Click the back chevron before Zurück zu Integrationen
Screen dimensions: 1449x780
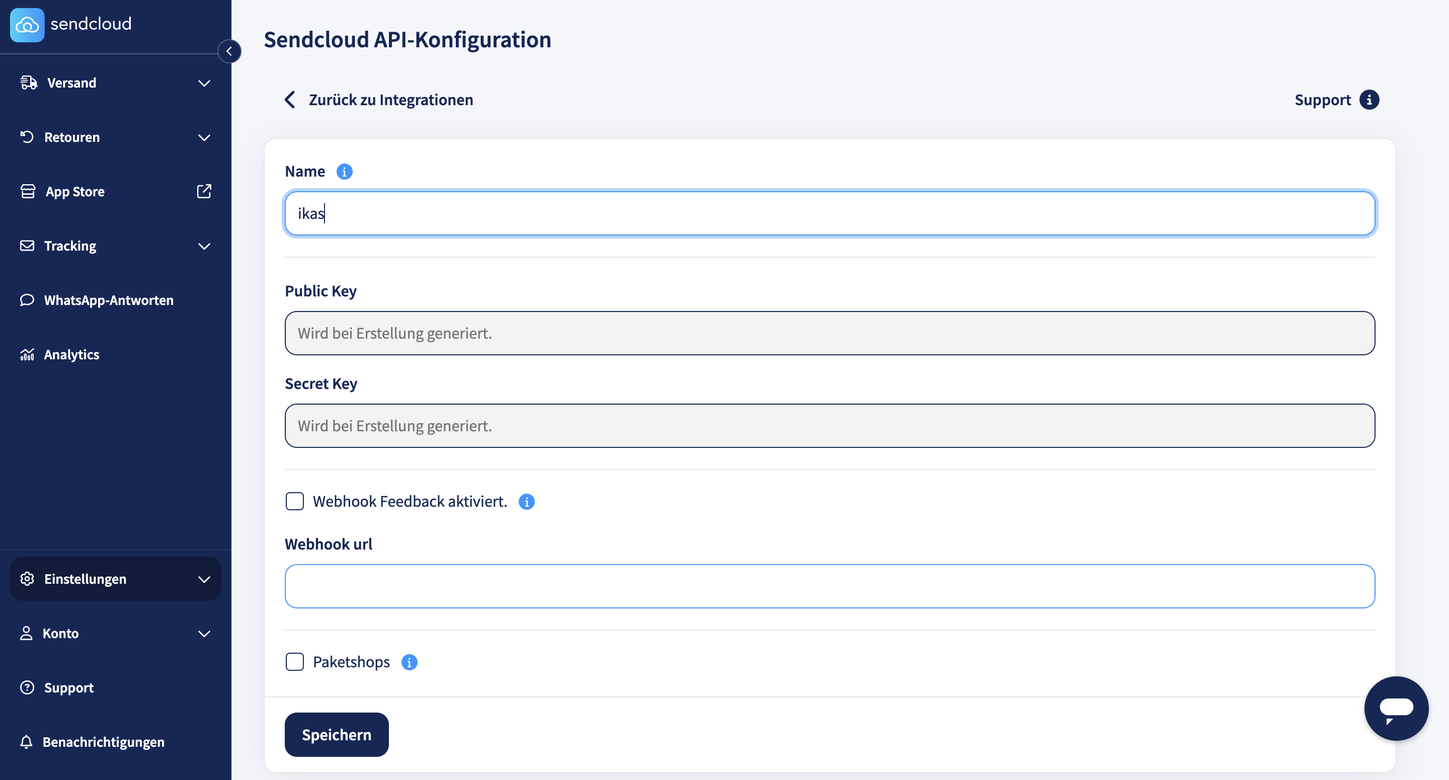pyautogui.click(x=290, y=100)
